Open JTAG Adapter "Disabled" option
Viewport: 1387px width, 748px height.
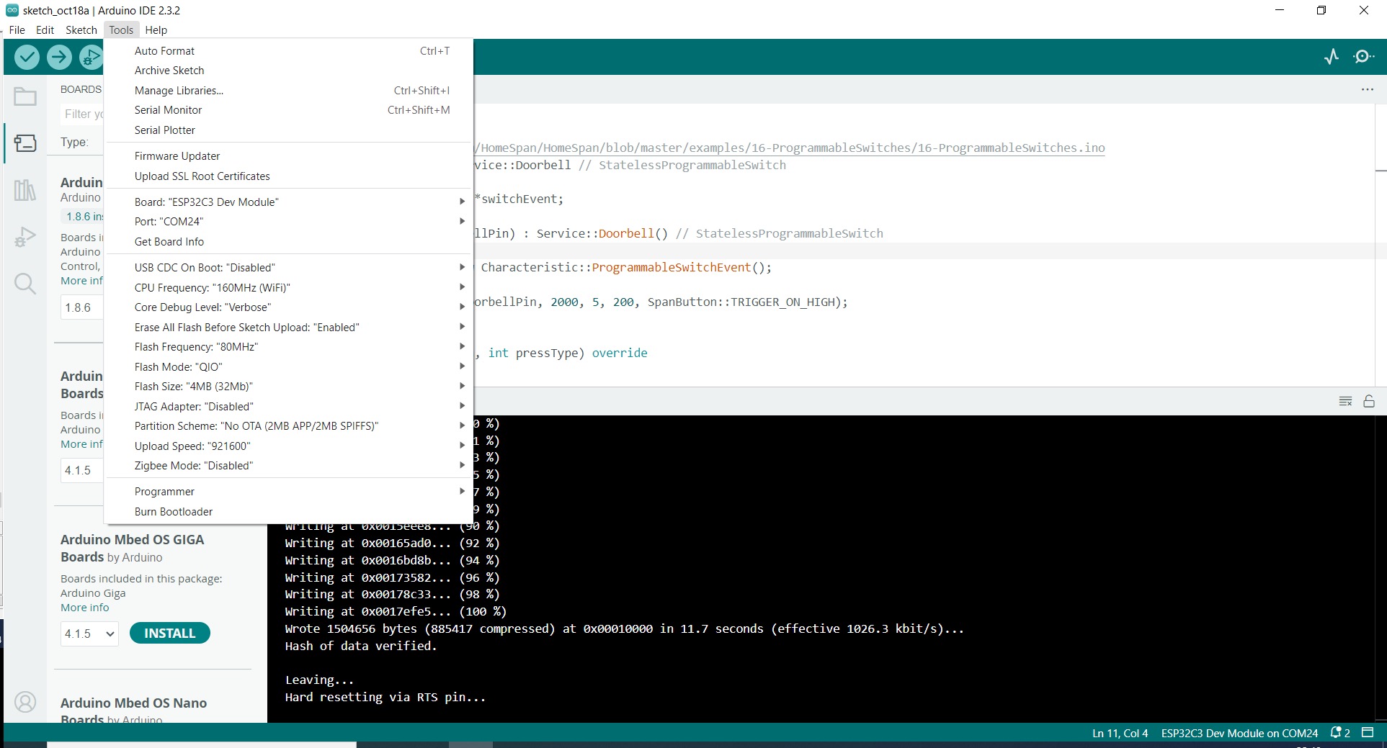(288, 407)
